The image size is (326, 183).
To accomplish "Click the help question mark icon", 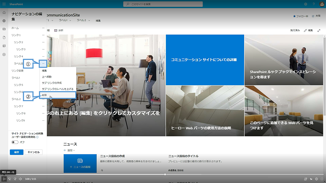I will [x=314, y=4].
